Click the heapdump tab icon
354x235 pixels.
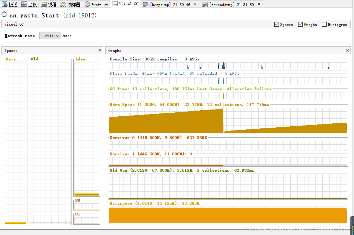146,4
